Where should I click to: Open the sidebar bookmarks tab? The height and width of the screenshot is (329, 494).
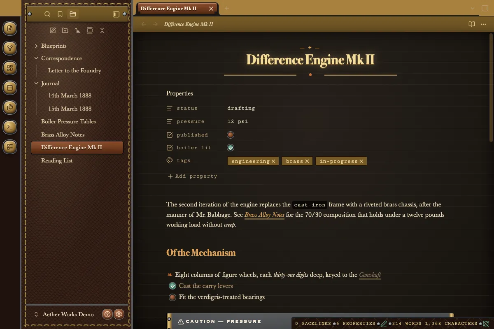(x=60, y=14)
